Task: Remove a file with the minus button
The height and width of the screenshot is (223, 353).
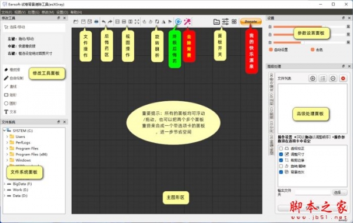Action: click(333, 78)
